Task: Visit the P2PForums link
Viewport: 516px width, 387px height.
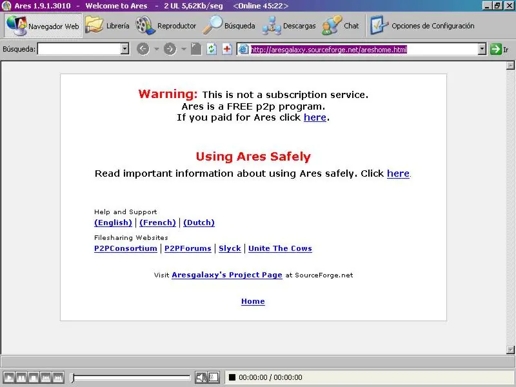Action: [x=188, y=248]
